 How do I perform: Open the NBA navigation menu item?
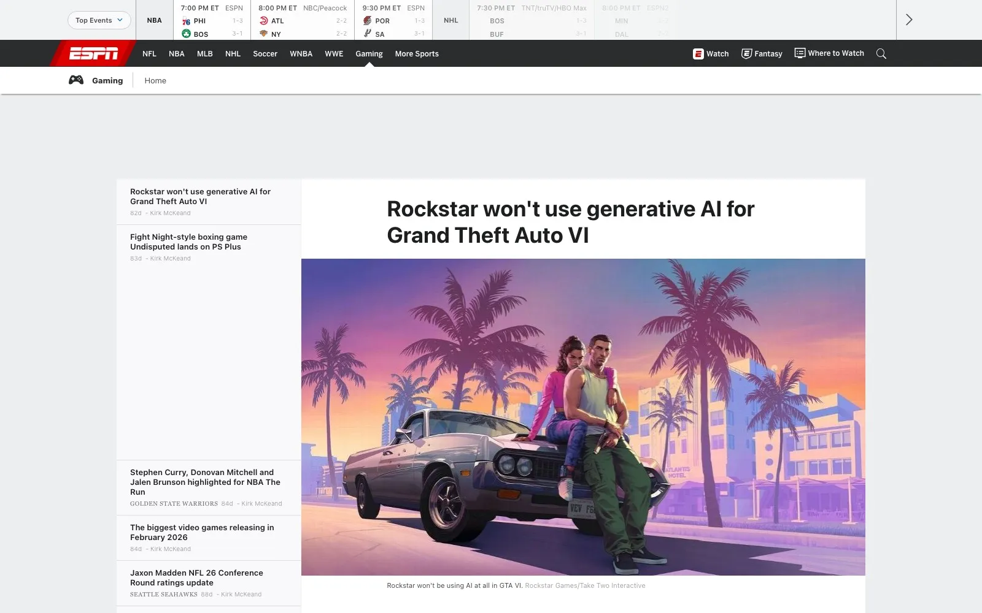click(177, 54)
